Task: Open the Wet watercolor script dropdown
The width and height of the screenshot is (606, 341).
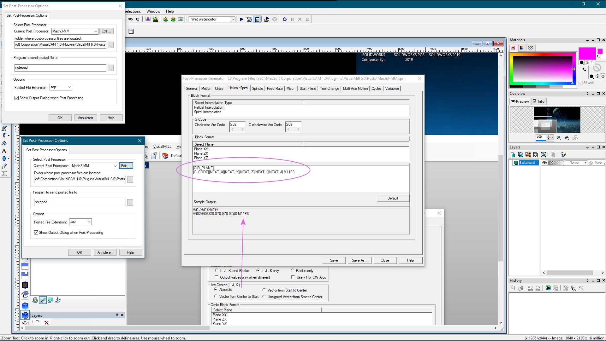Action: [233, 19]
